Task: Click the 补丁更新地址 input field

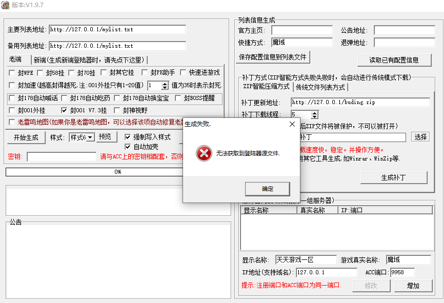Action: click(360, 102)
